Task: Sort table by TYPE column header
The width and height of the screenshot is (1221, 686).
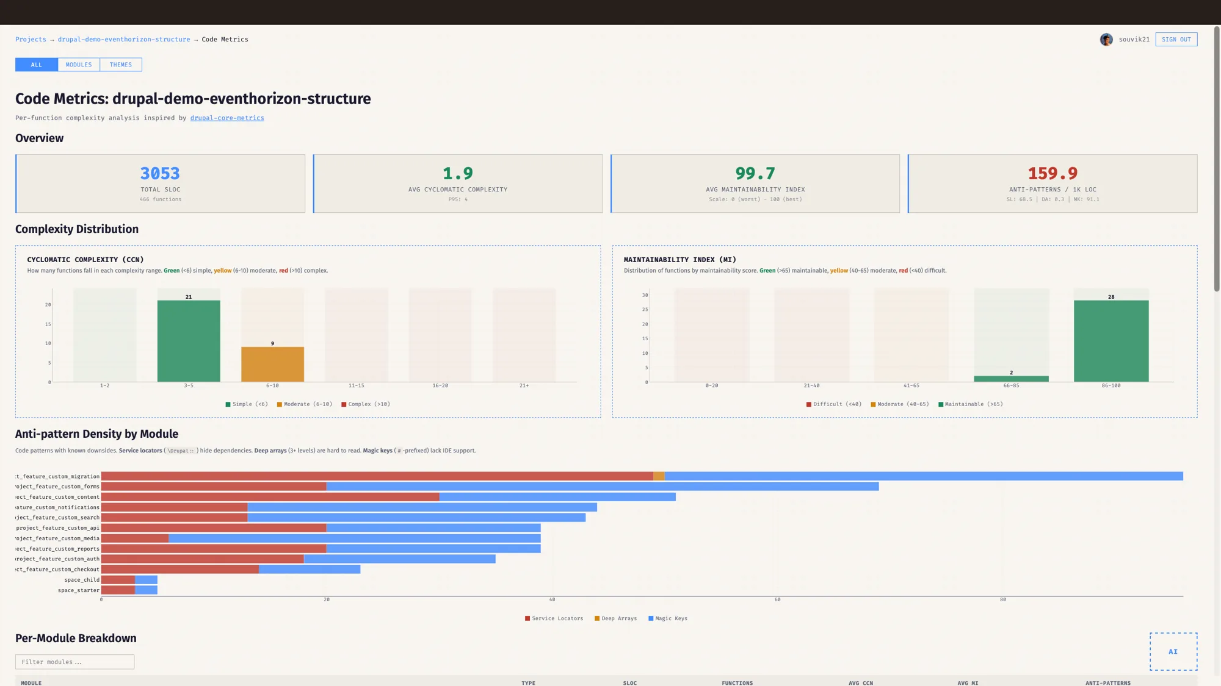Action: click(528, 683)
